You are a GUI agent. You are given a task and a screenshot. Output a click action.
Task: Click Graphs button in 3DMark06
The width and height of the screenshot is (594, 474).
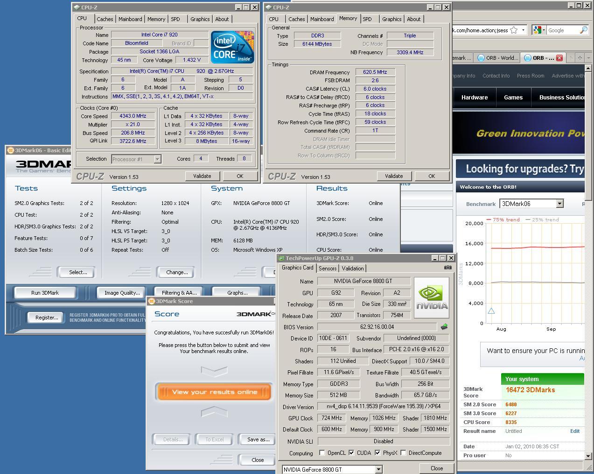coord(237,293)
